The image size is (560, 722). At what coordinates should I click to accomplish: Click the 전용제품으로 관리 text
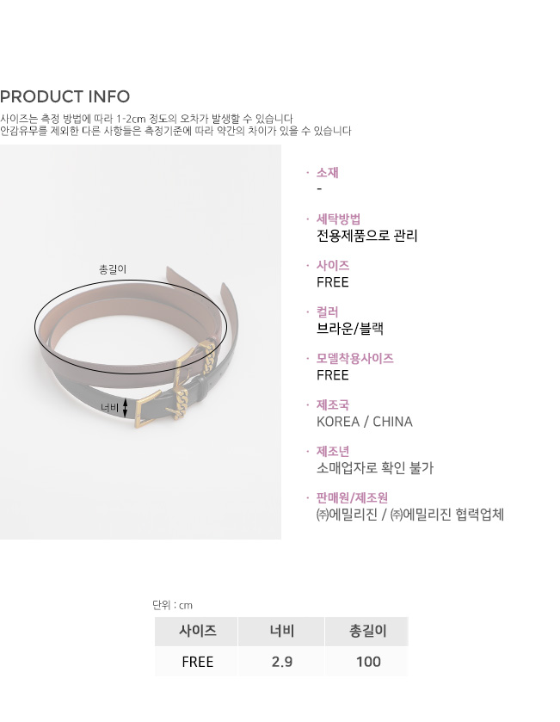366,236
